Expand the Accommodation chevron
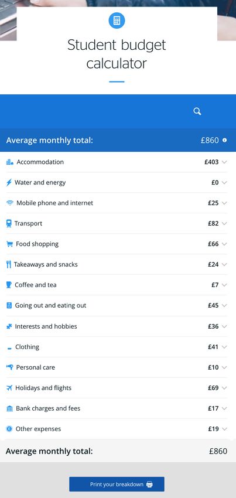The width and height of the screenshot is (236, 498). [x=224, y=162]
